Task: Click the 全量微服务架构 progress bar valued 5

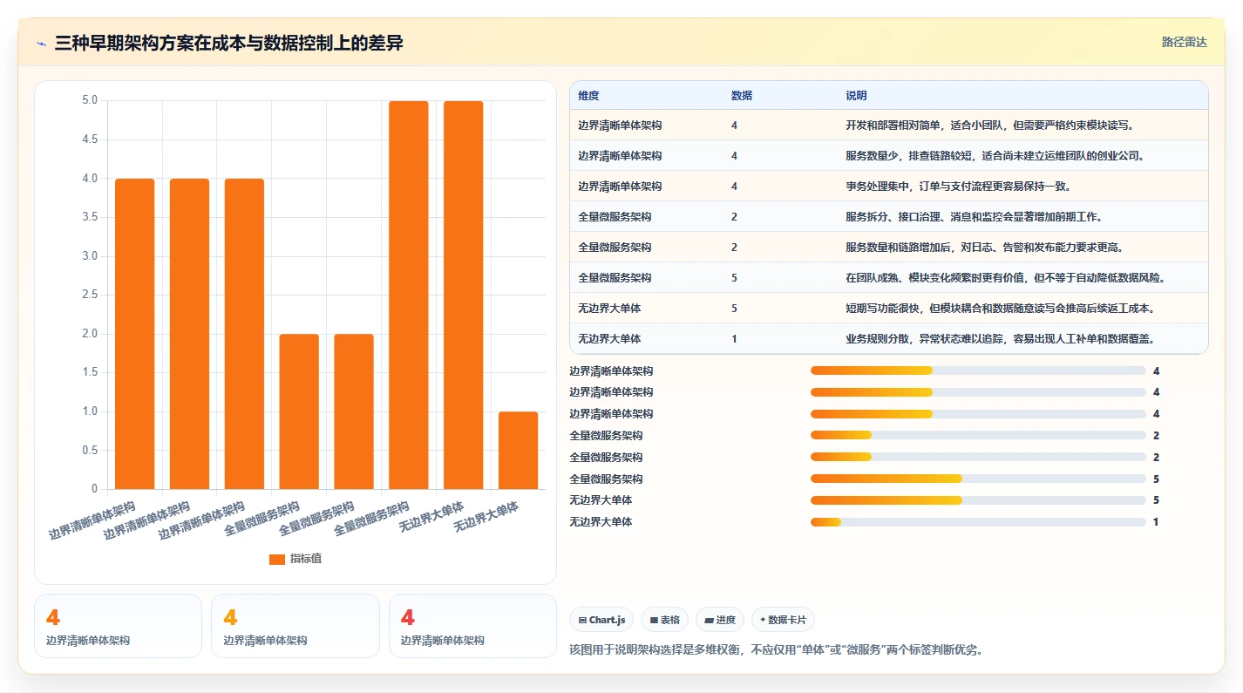Action: coord(978,479)
